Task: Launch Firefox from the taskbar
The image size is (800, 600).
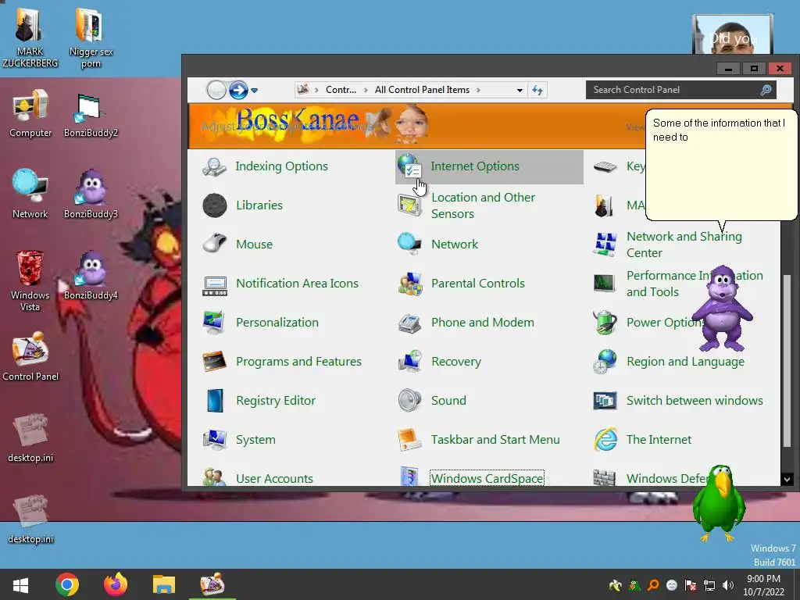Action: (116, 584)
